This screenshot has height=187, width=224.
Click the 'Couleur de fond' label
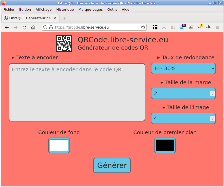(x=59, y=132)
